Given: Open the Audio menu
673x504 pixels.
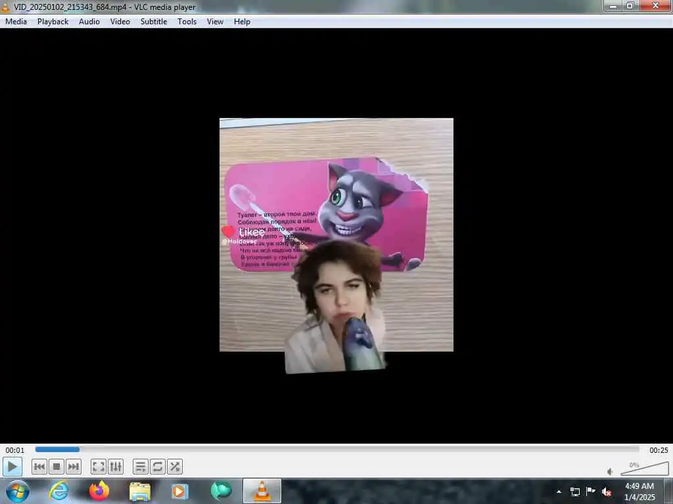Looking at the screenshot, I should 89,22.
